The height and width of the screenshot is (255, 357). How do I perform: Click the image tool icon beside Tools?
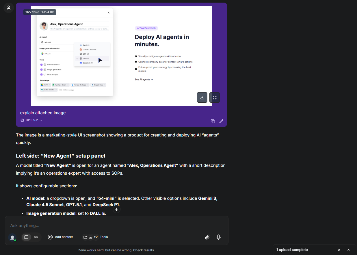point(90,237)
